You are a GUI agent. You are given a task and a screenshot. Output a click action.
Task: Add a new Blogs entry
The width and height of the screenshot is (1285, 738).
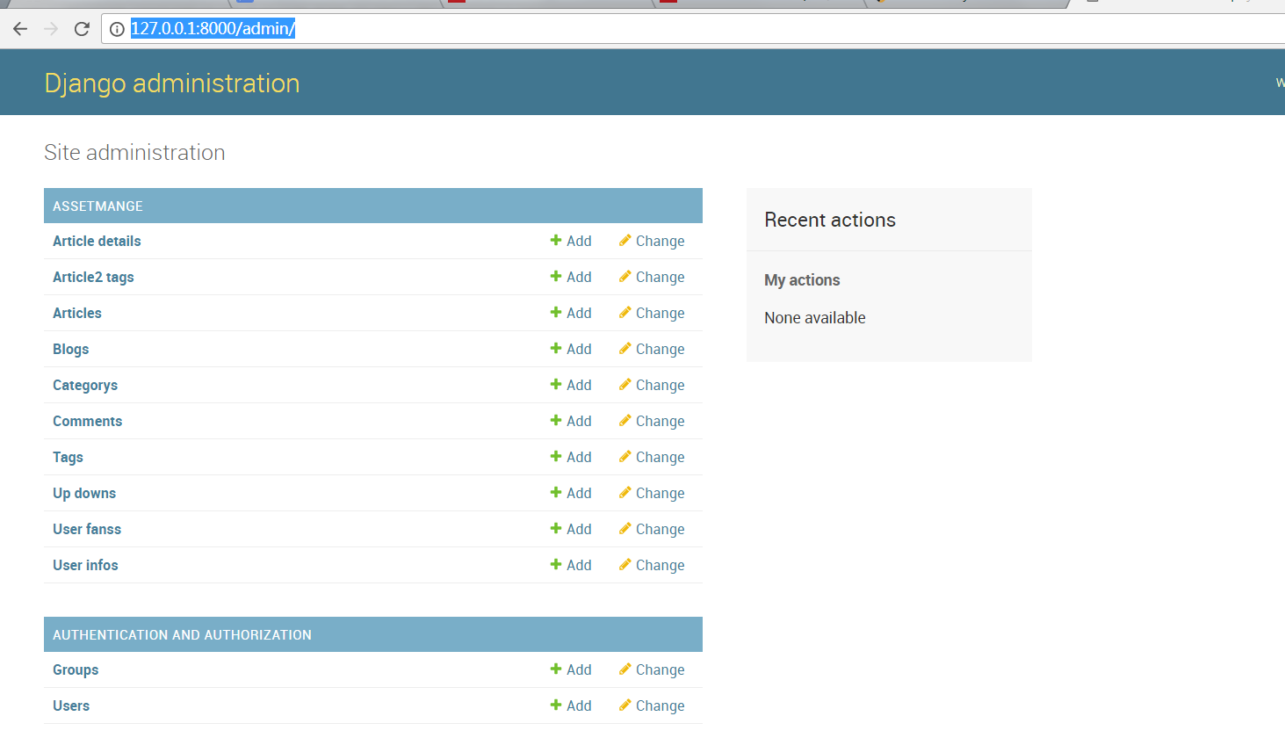pyautogui.click(x=571, y=349)
